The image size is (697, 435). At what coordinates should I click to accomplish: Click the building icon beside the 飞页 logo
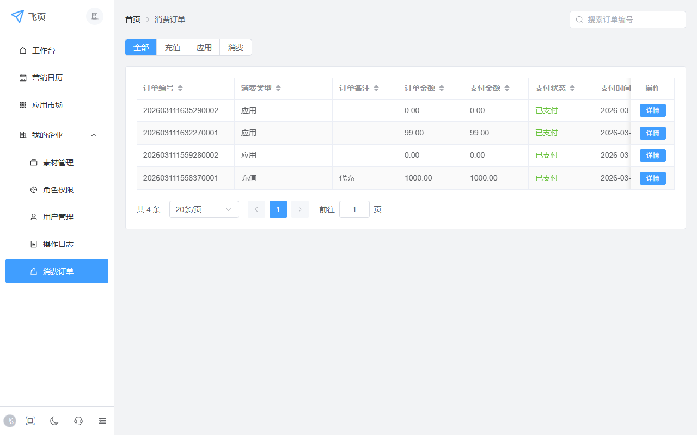95,16
